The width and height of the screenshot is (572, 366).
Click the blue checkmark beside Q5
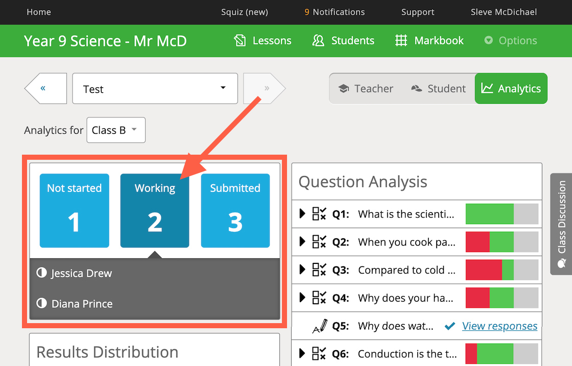click(x=450, y=326)
